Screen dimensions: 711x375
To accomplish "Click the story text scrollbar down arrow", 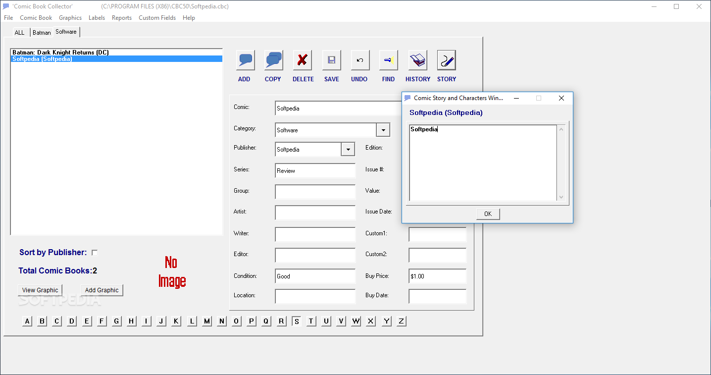I will point(561,197).
